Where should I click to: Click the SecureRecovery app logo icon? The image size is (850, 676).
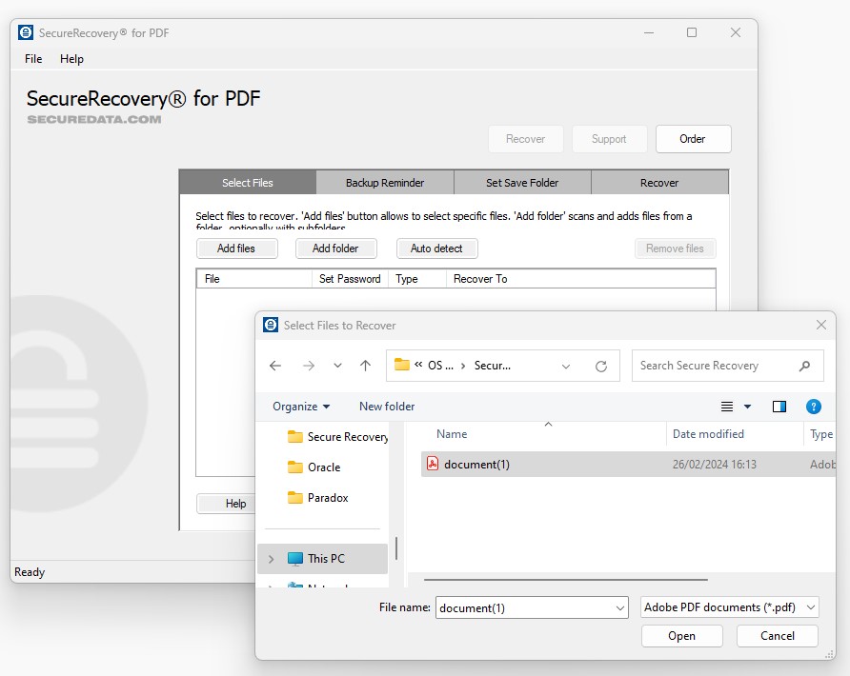tap(24, 31)
